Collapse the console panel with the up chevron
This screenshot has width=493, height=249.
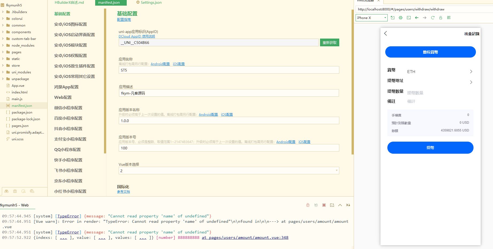pos(340,205)
